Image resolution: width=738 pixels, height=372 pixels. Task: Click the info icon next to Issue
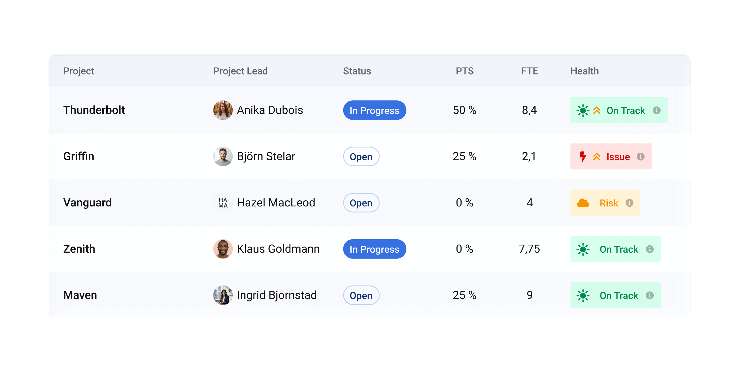coord(640,157)
